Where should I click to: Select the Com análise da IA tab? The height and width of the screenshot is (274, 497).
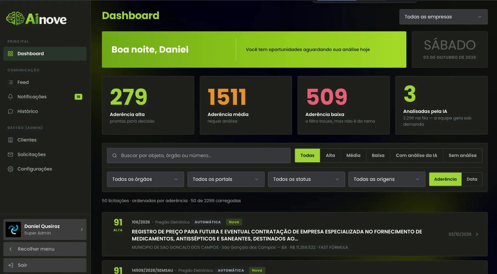(416, 155)
